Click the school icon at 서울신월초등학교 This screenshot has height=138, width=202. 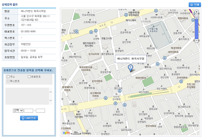(153, 26)
